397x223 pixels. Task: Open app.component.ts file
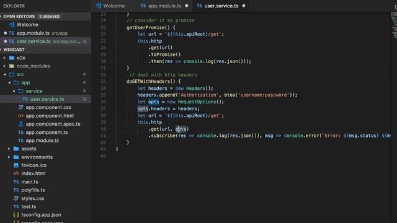pos(47,132)
